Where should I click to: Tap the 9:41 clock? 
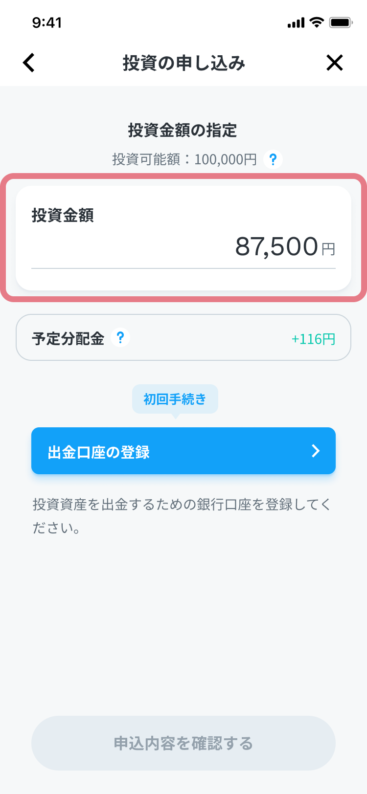(x=47, y=22)
